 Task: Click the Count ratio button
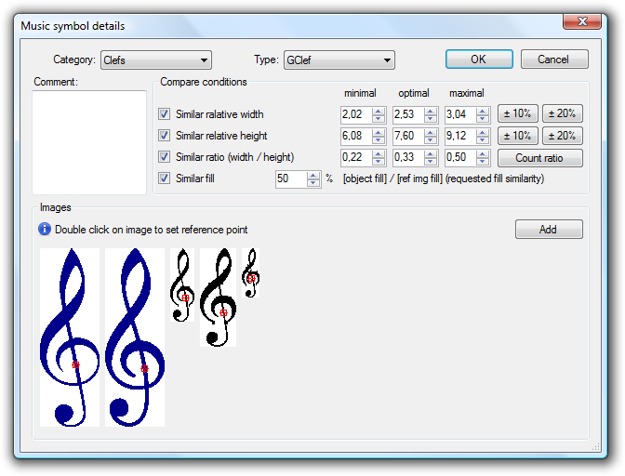point(540,158)
